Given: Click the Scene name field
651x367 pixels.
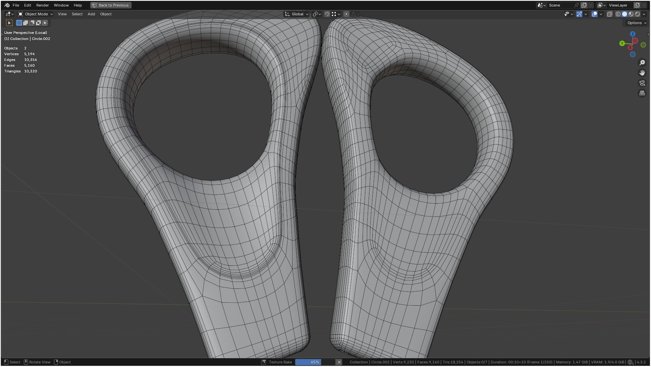Looking at the screenshot, I should 560,5.
